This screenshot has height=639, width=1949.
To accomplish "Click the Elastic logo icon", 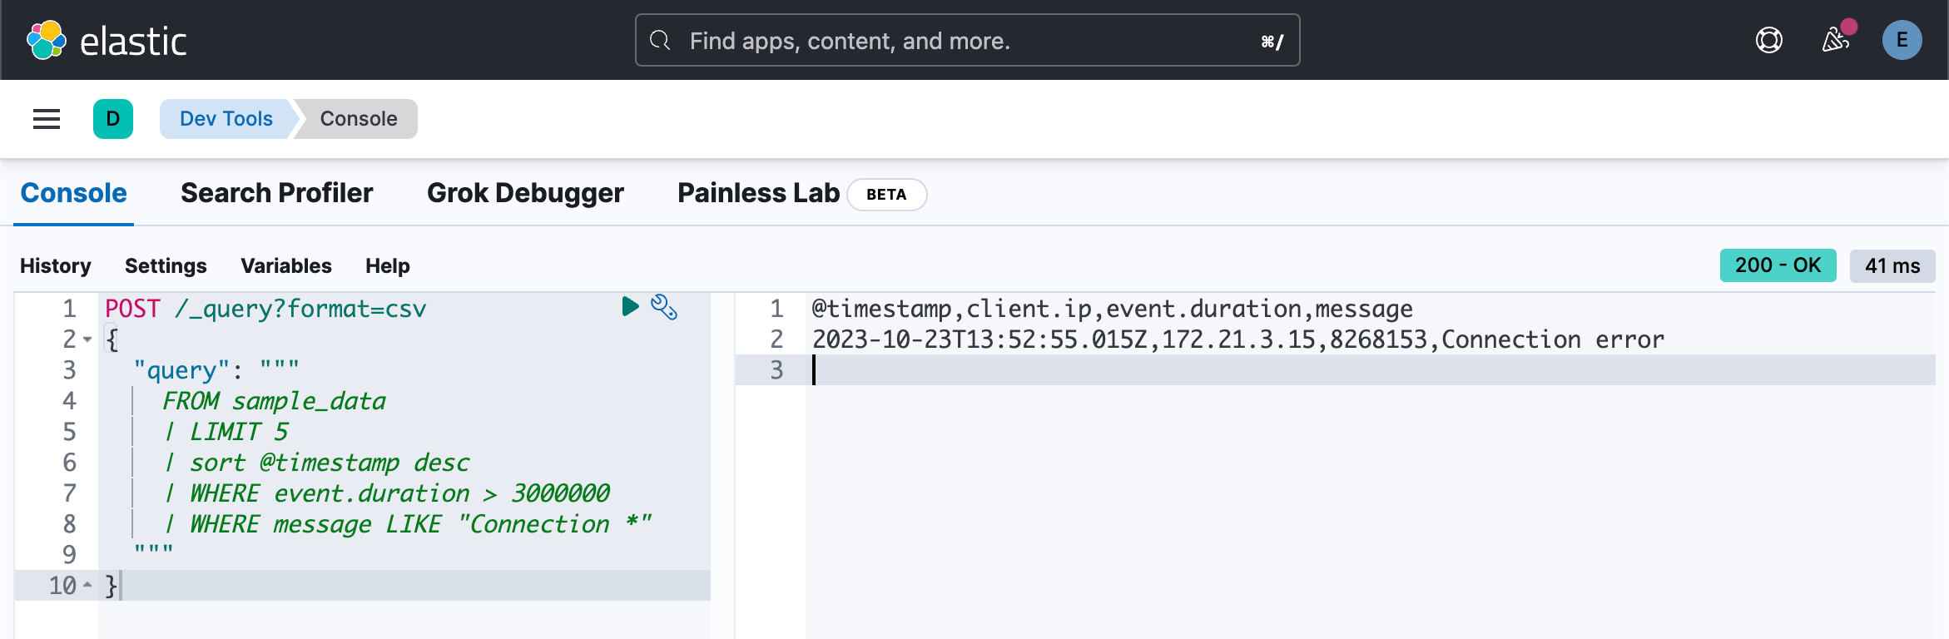I will (x=47, y=40).
